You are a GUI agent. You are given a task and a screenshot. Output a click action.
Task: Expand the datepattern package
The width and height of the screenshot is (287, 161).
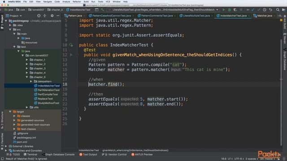[x=31, y=81]
